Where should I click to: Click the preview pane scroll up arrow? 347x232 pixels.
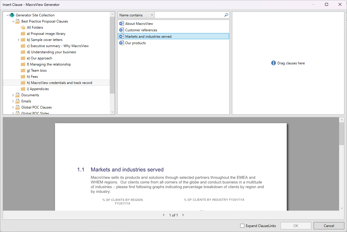click(x=342, y=120)
